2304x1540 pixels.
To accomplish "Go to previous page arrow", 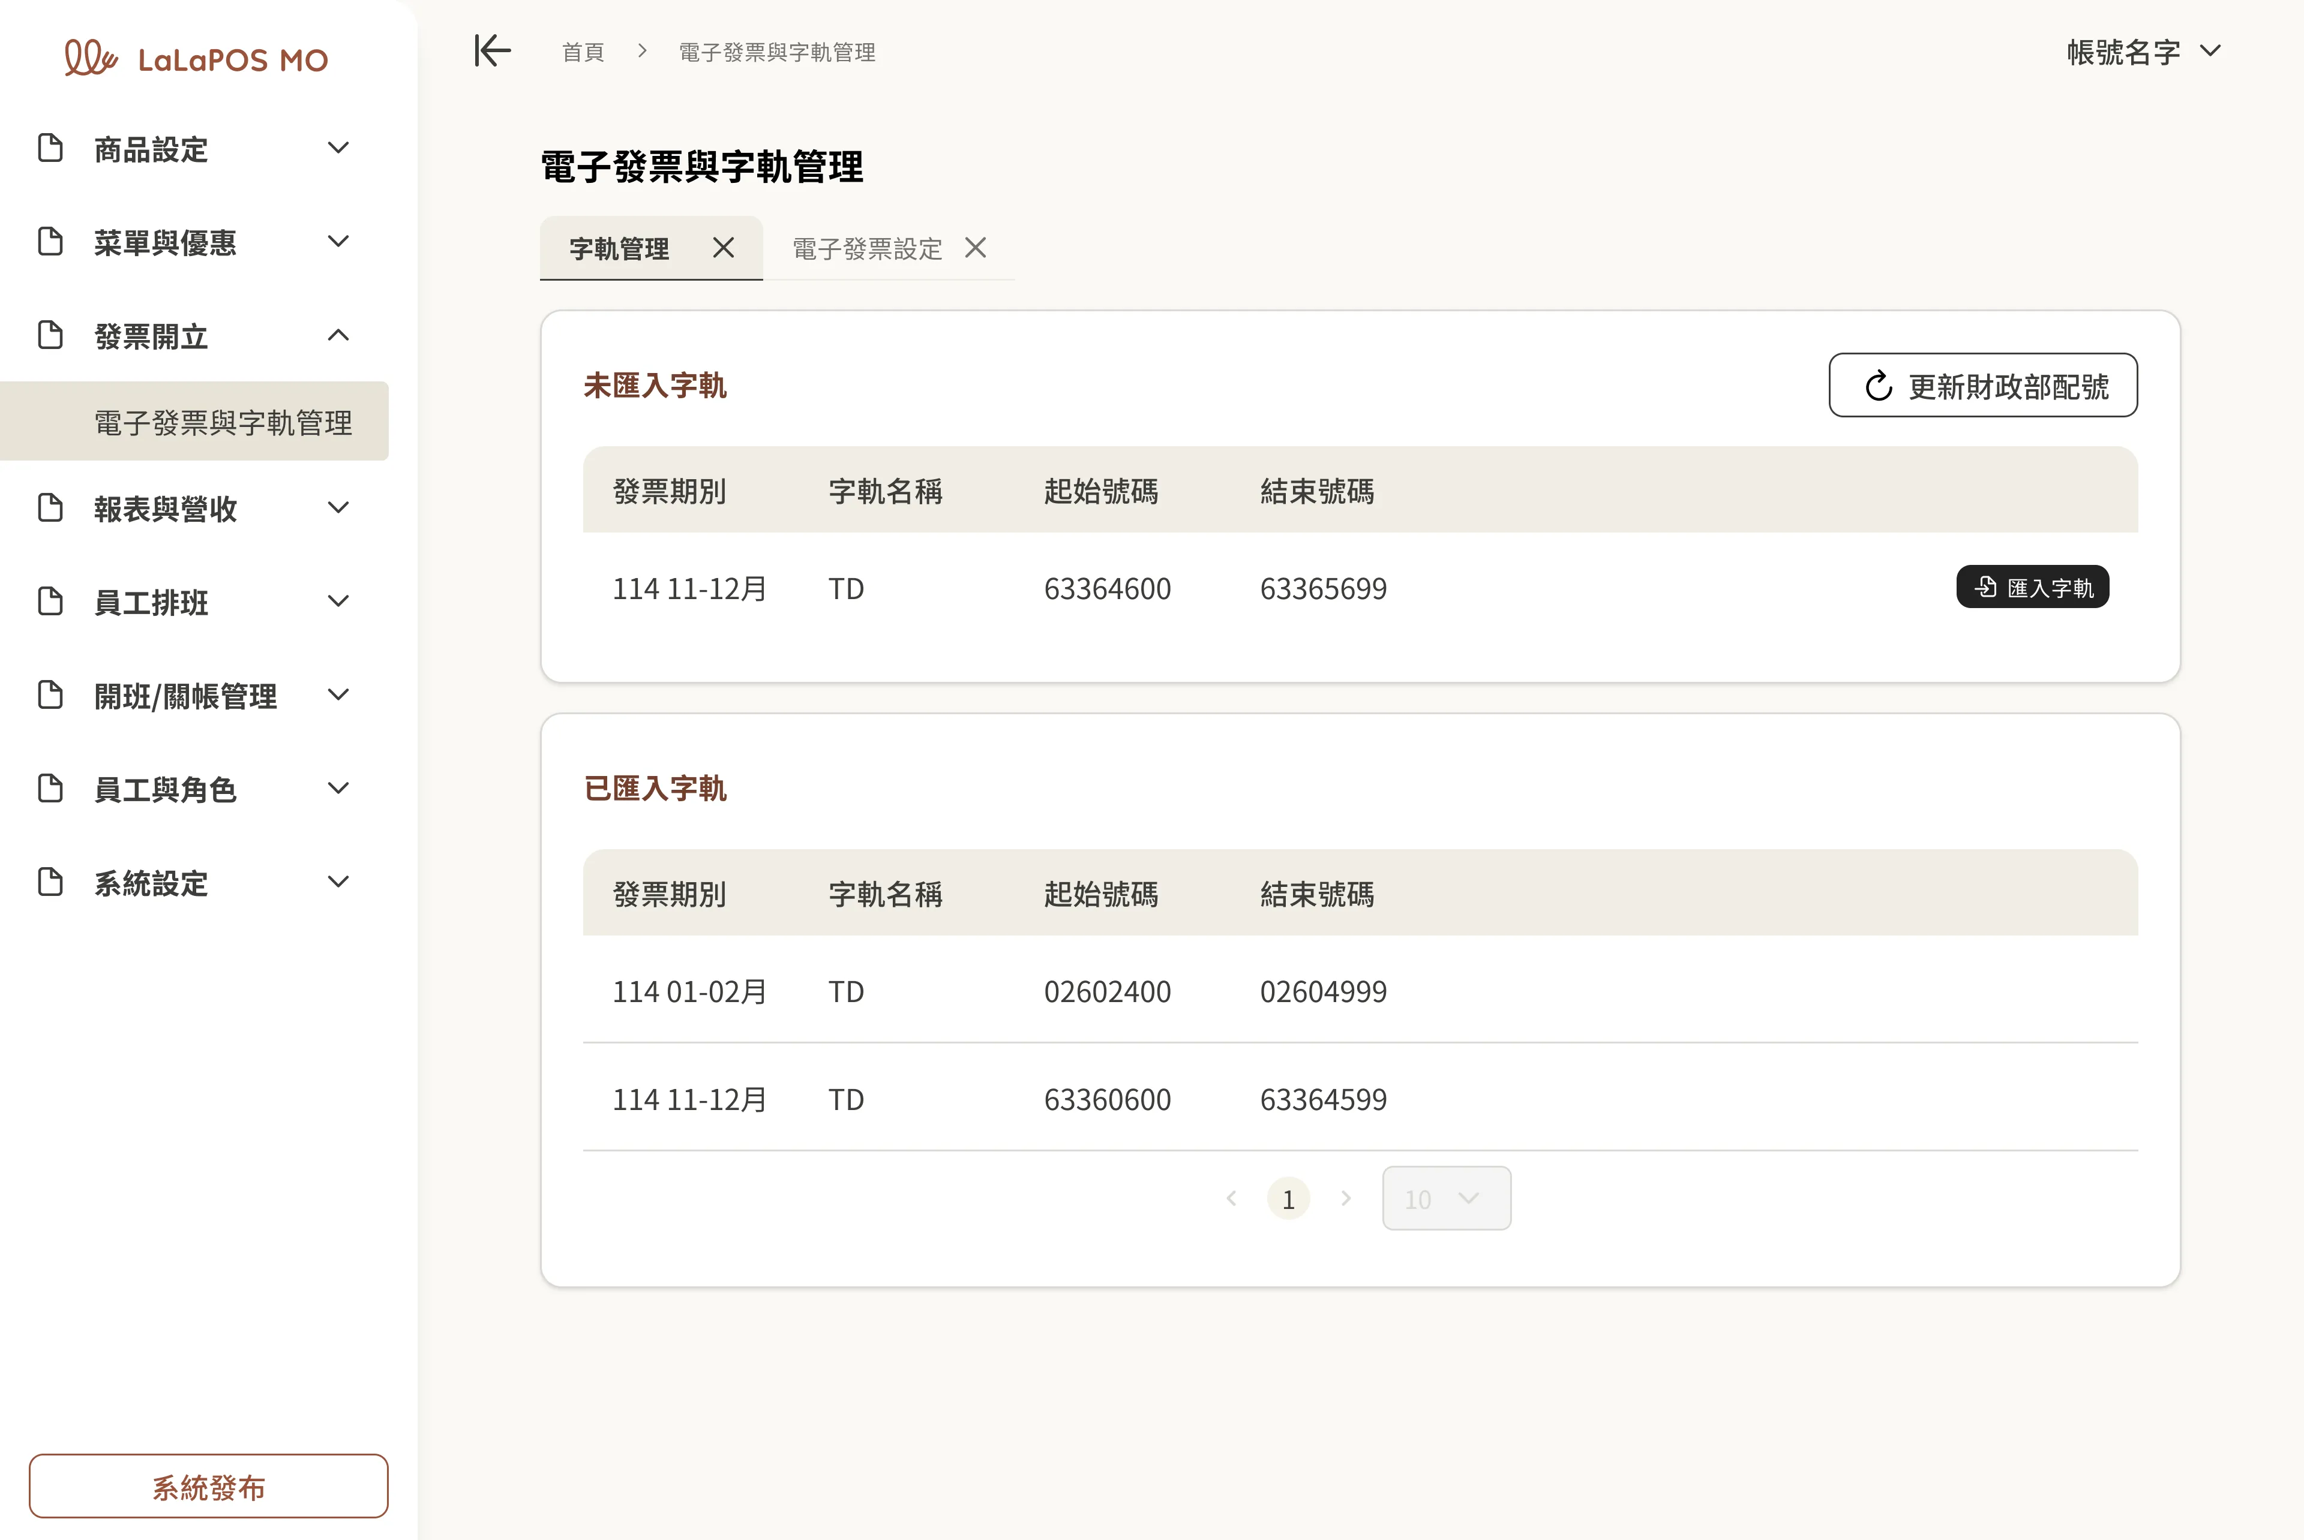I will (1231, 1198).
